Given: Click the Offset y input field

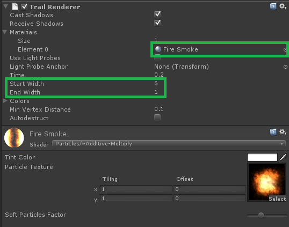Looking at the screenshot, I should click(x=209, y=198).
